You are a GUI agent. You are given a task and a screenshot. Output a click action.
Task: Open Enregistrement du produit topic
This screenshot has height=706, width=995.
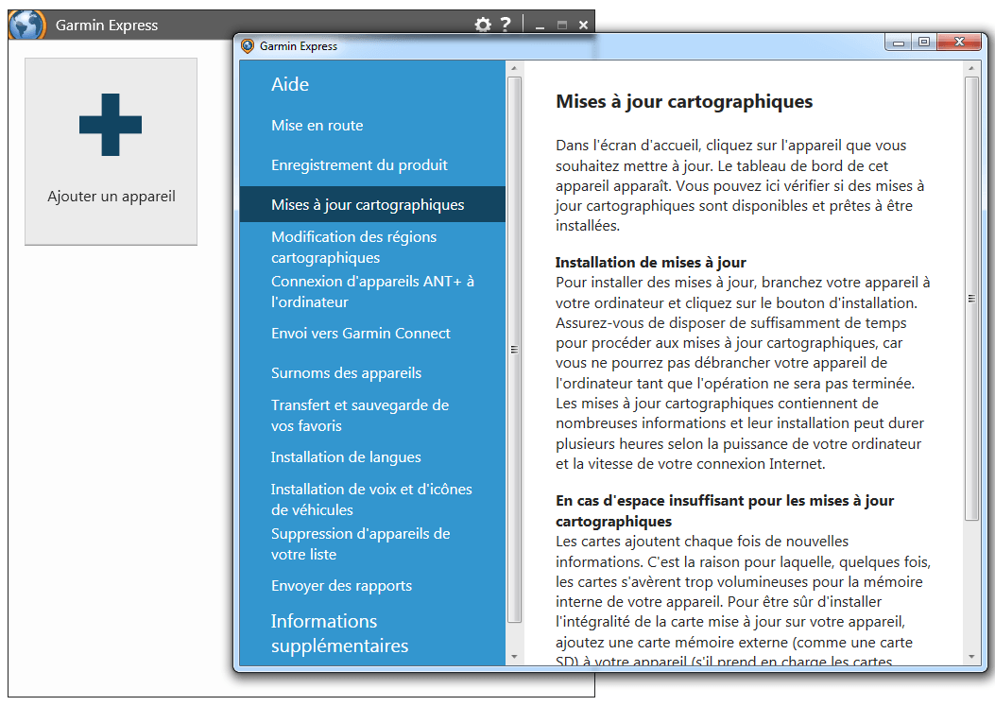point(359,165)
